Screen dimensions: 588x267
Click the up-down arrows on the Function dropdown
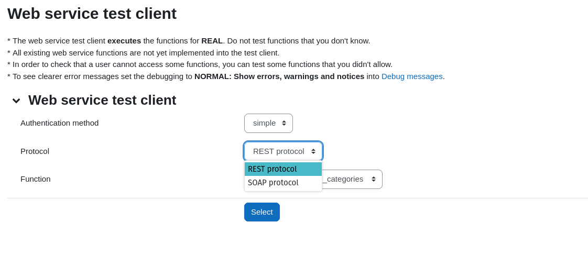(374, 180)
